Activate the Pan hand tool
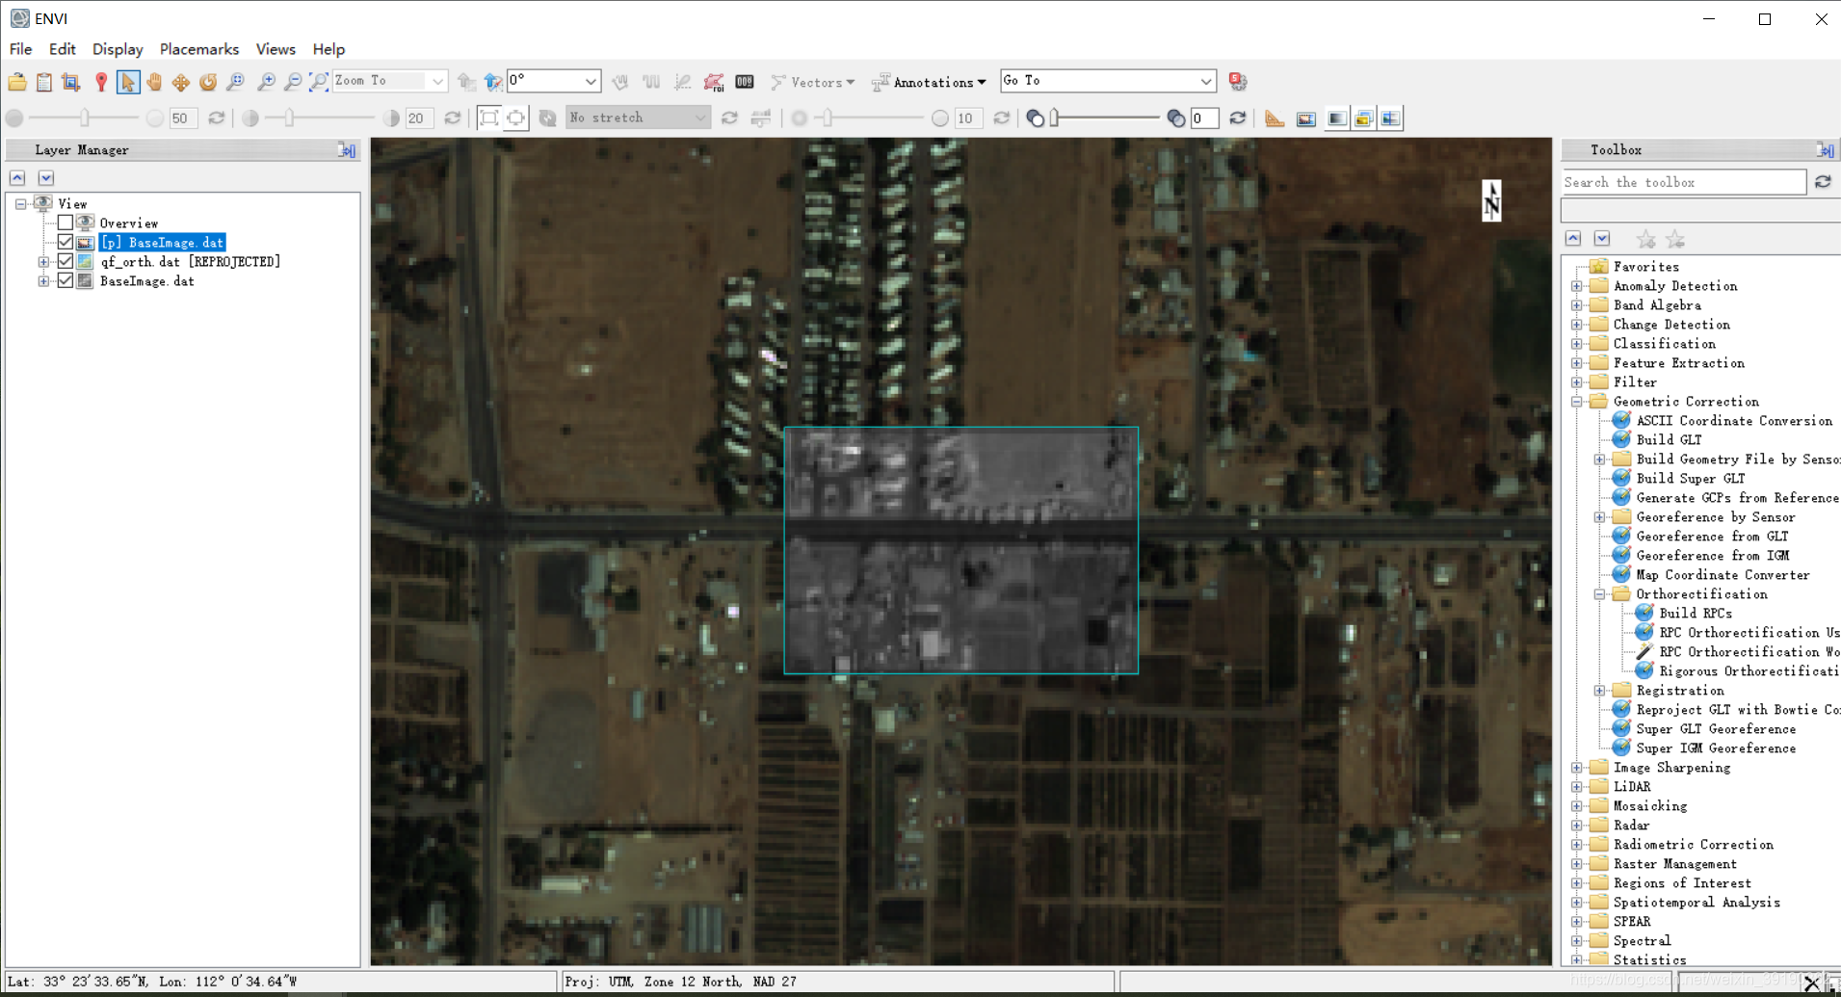1841x997 pixels. [154, 82]
